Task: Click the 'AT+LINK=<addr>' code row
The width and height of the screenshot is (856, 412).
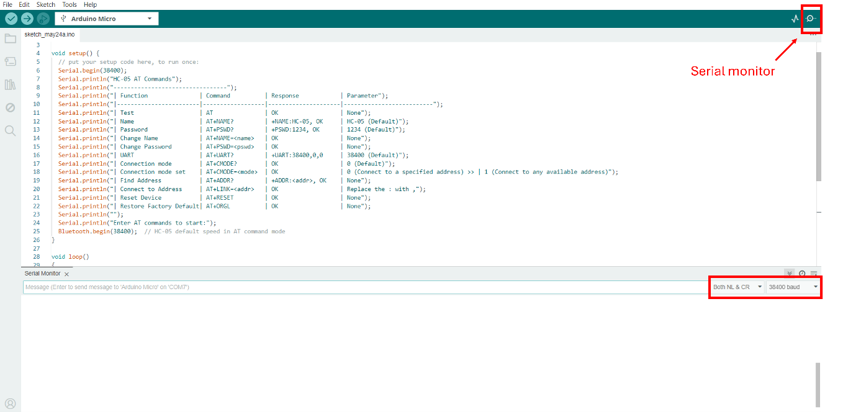Action: pos(242,189)
